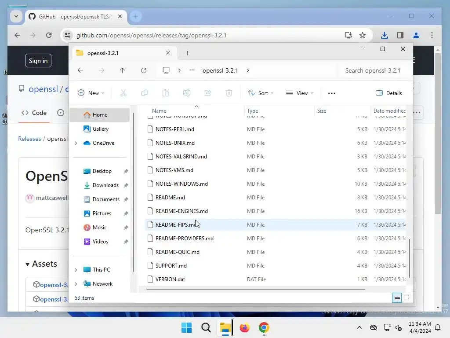Open Documents in navigation pane
The image size is (450, 338).
tap(100, 199)
